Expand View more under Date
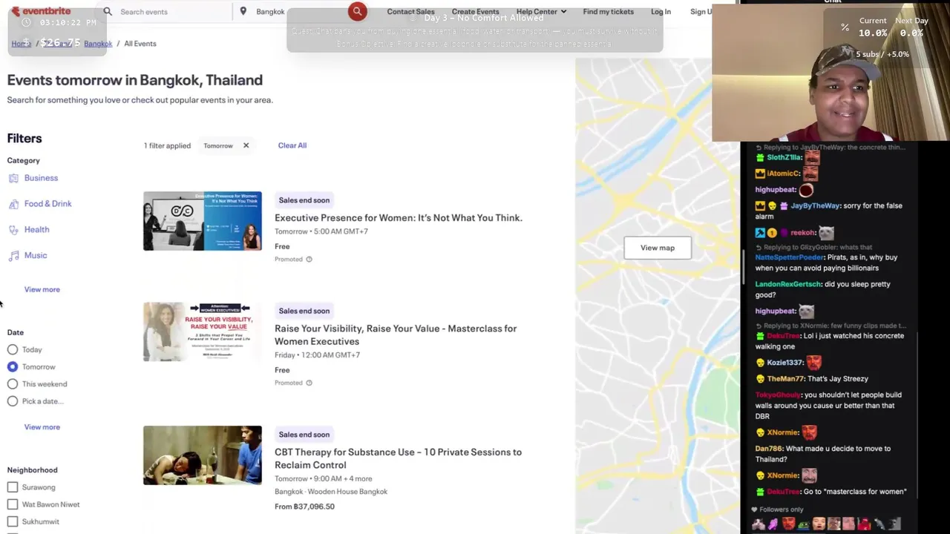Viewport: 950px width, 534px height. point(42,427)
